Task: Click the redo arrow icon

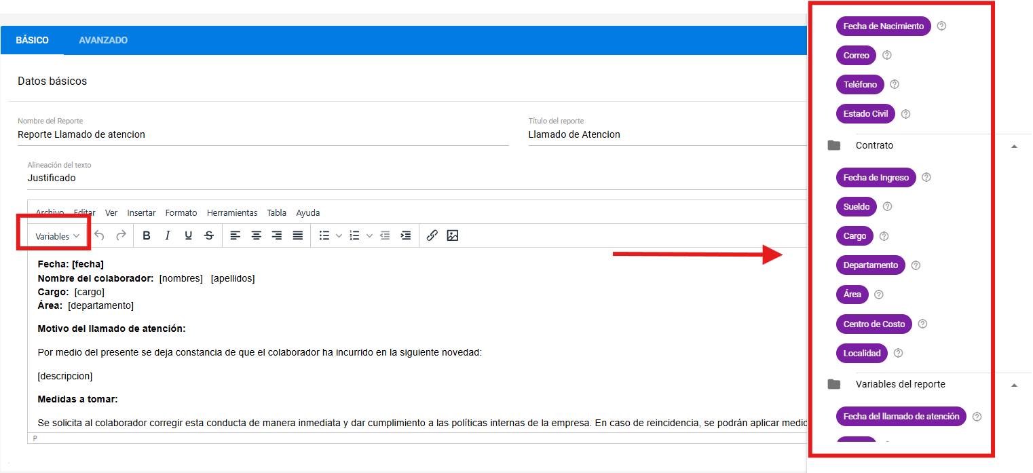Action: tap(121, 235)
